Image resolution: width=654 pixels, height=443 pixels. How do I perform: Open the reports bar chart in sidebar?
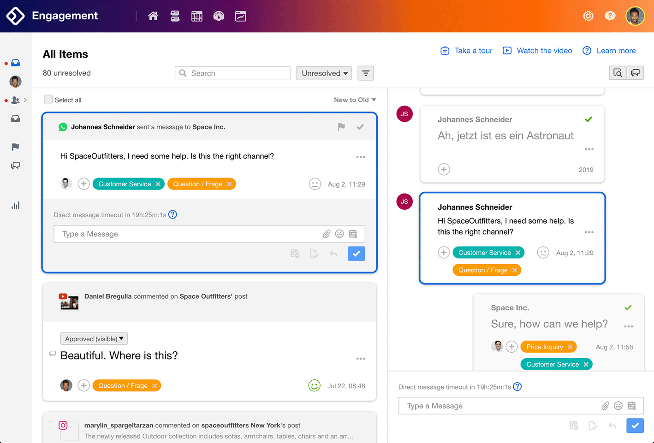(x=15, y=205)
